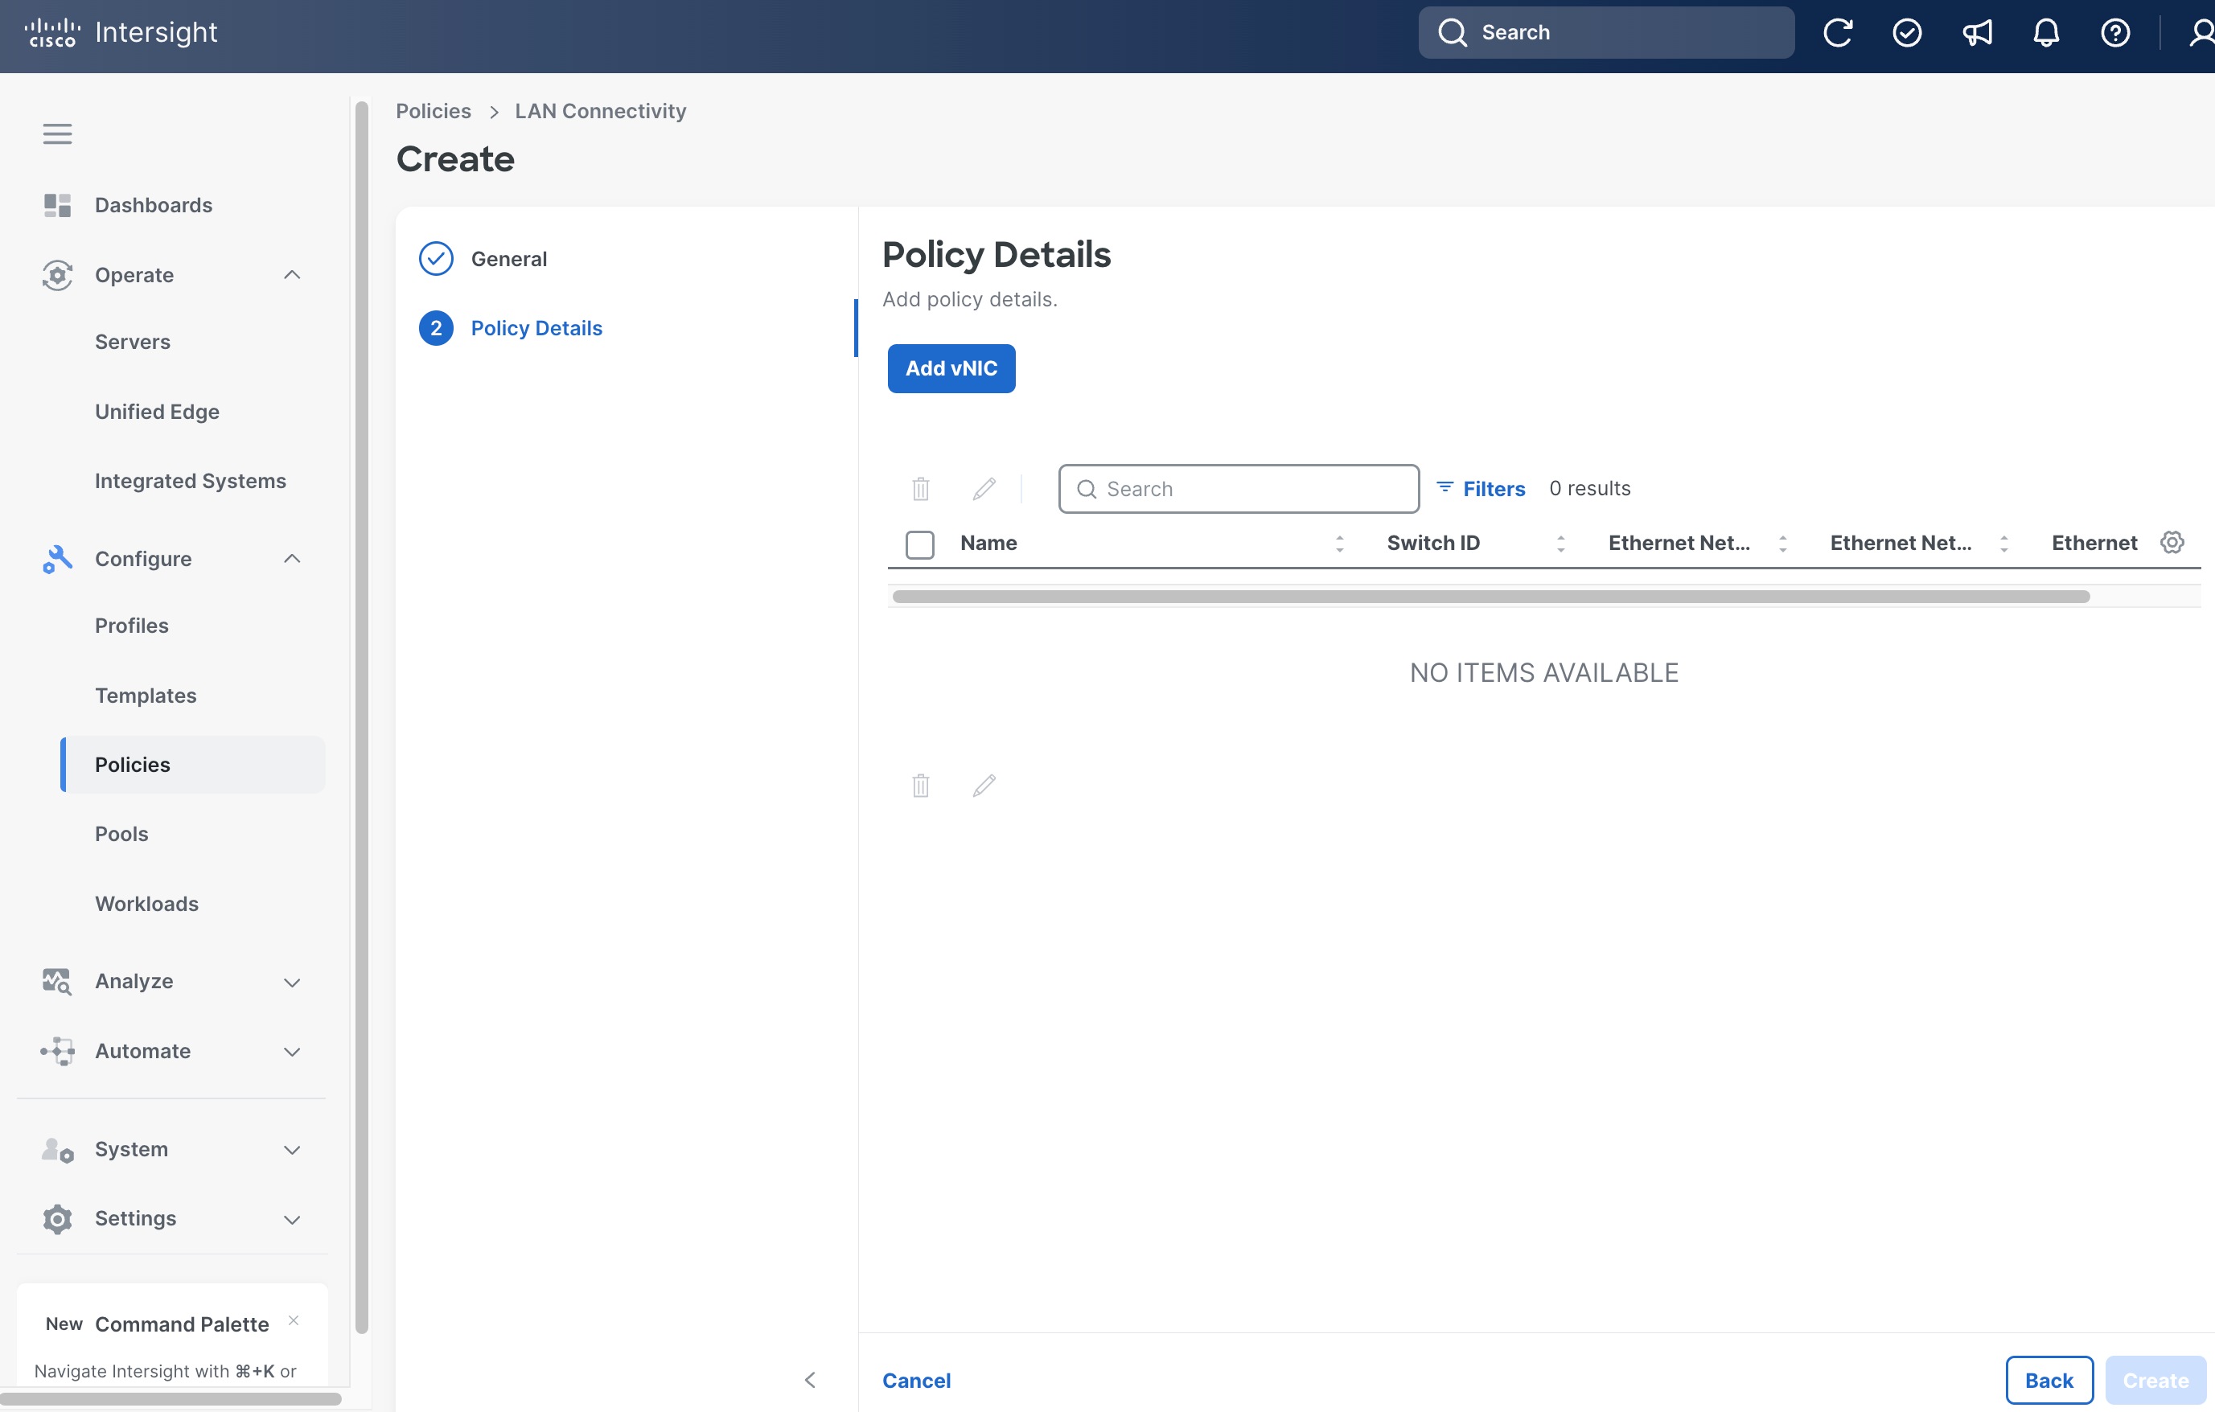2215x1412 pixels.
Task: Open the requests checkmark icon in header
Action: click(x=1907, y=33)
